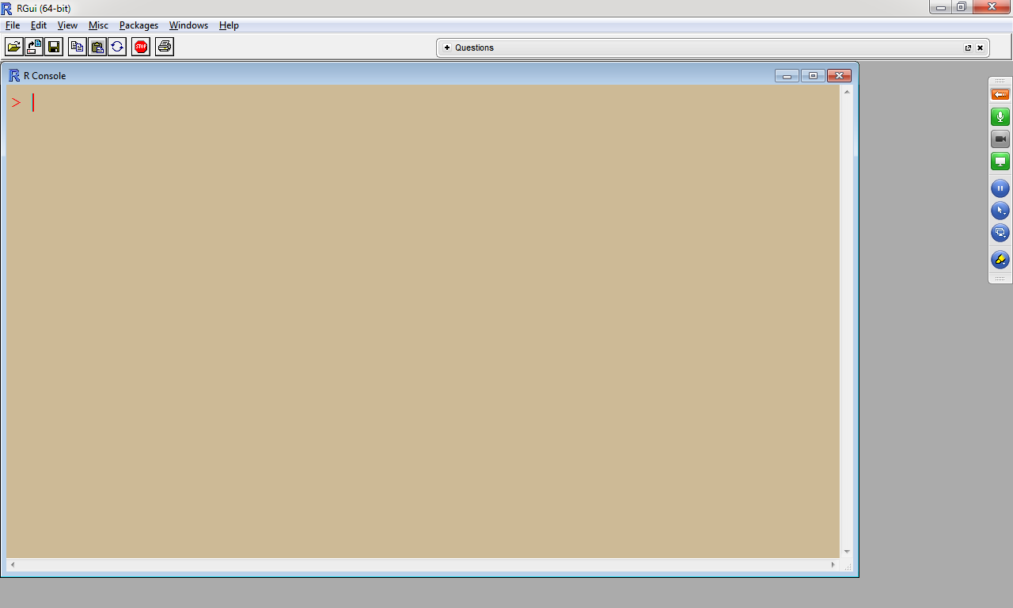Toggle the webcam camera button

1000,139
